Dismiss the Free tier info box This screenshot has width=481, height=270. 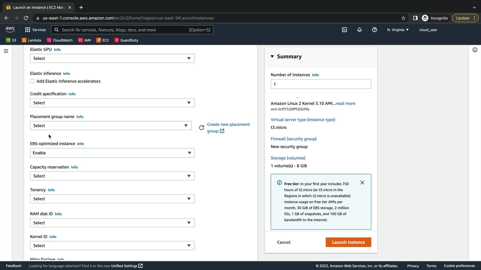(x=362, y=183)
